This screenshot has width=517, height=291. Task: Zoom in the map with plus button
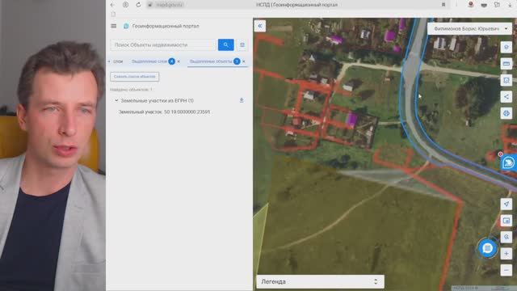[x=506, y=253]
